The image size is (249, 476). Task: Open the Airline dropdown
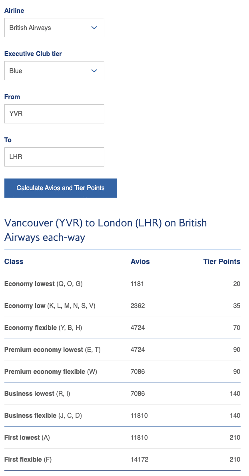(54, 28)
